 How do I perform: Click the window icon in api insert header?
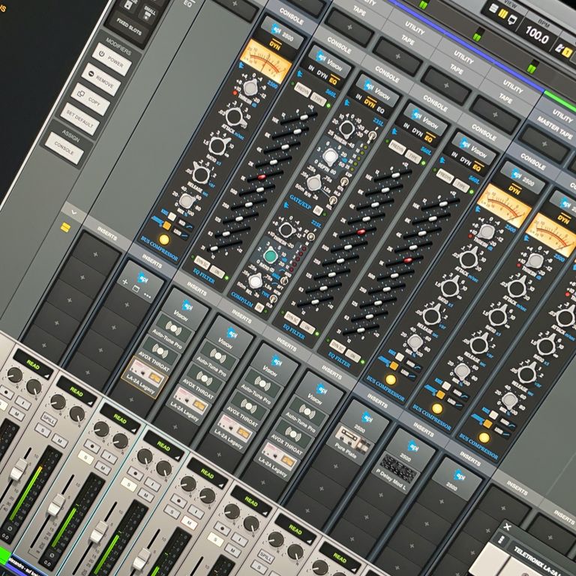(x=136, y=289)
